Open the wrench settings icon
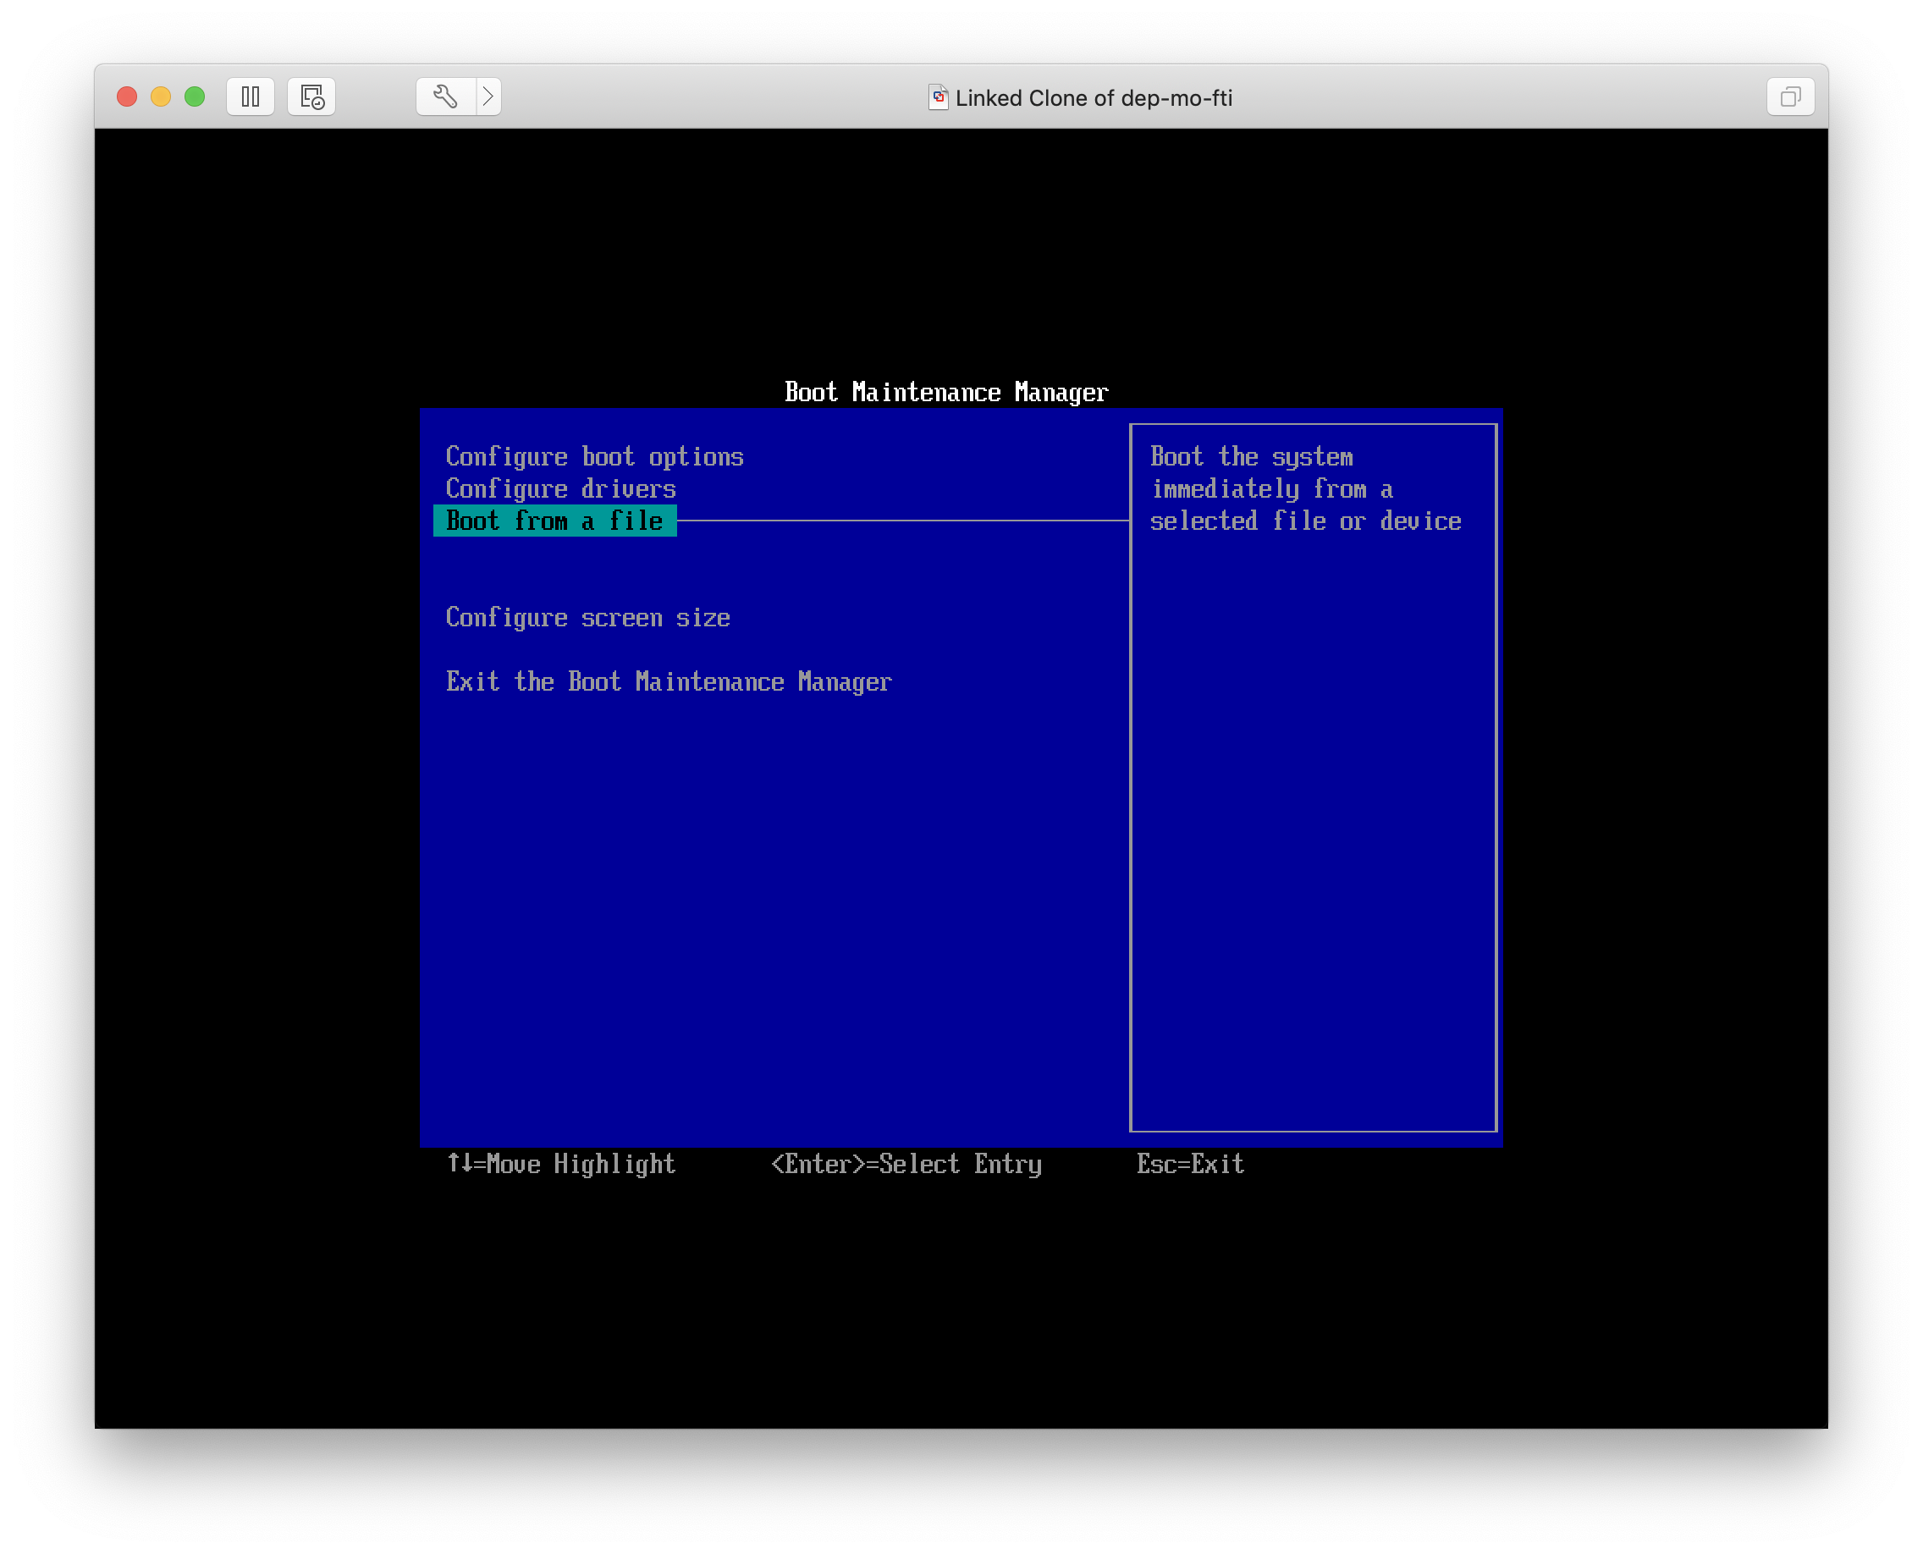The image size is (1923, 1554). pyautogui.click(x=445, y=96)
